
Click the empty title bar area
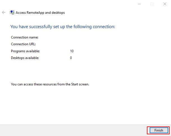[x=68, y=4]
